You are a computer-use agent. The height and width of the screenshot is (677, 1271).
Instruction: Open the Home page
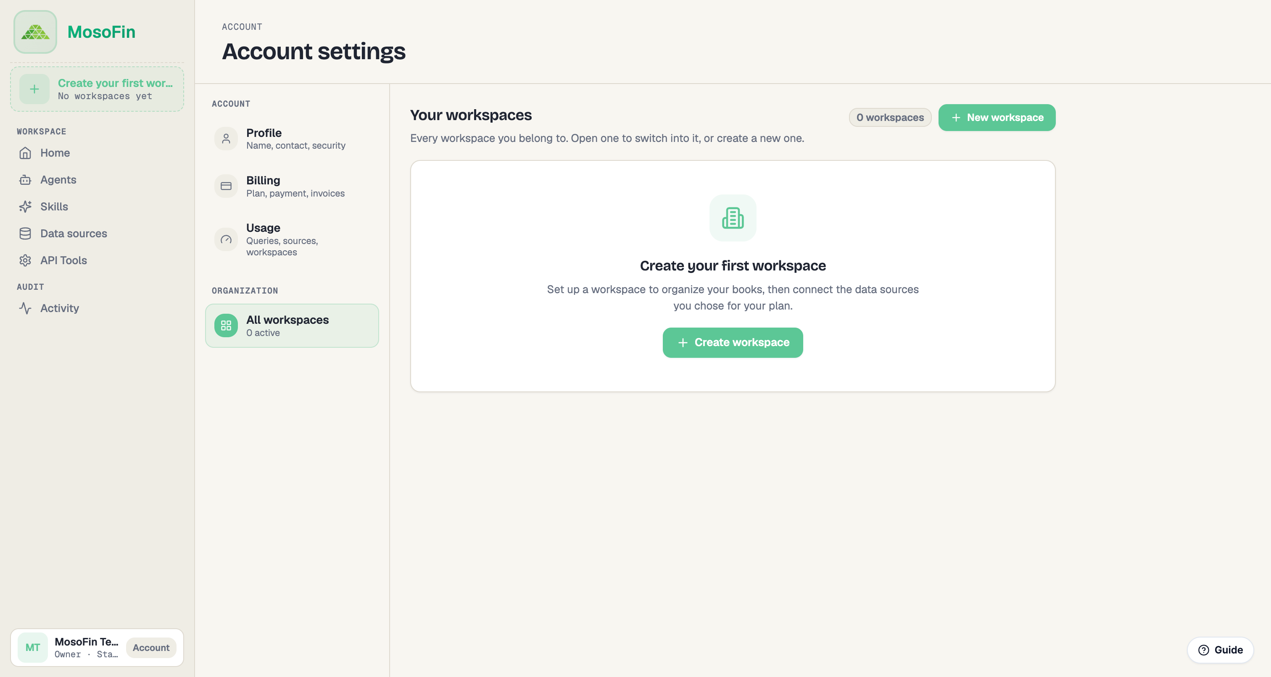[97, 153]
